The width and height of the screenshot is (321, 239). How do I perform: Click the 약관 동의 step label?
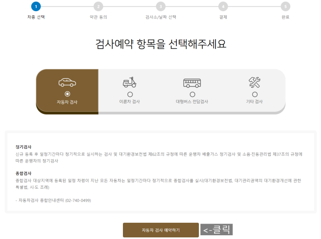98,17
